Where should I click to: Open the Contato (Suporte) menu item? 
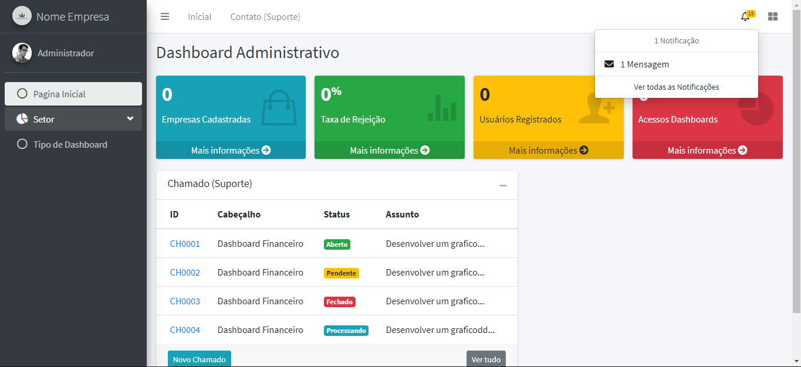coord(265,16)
